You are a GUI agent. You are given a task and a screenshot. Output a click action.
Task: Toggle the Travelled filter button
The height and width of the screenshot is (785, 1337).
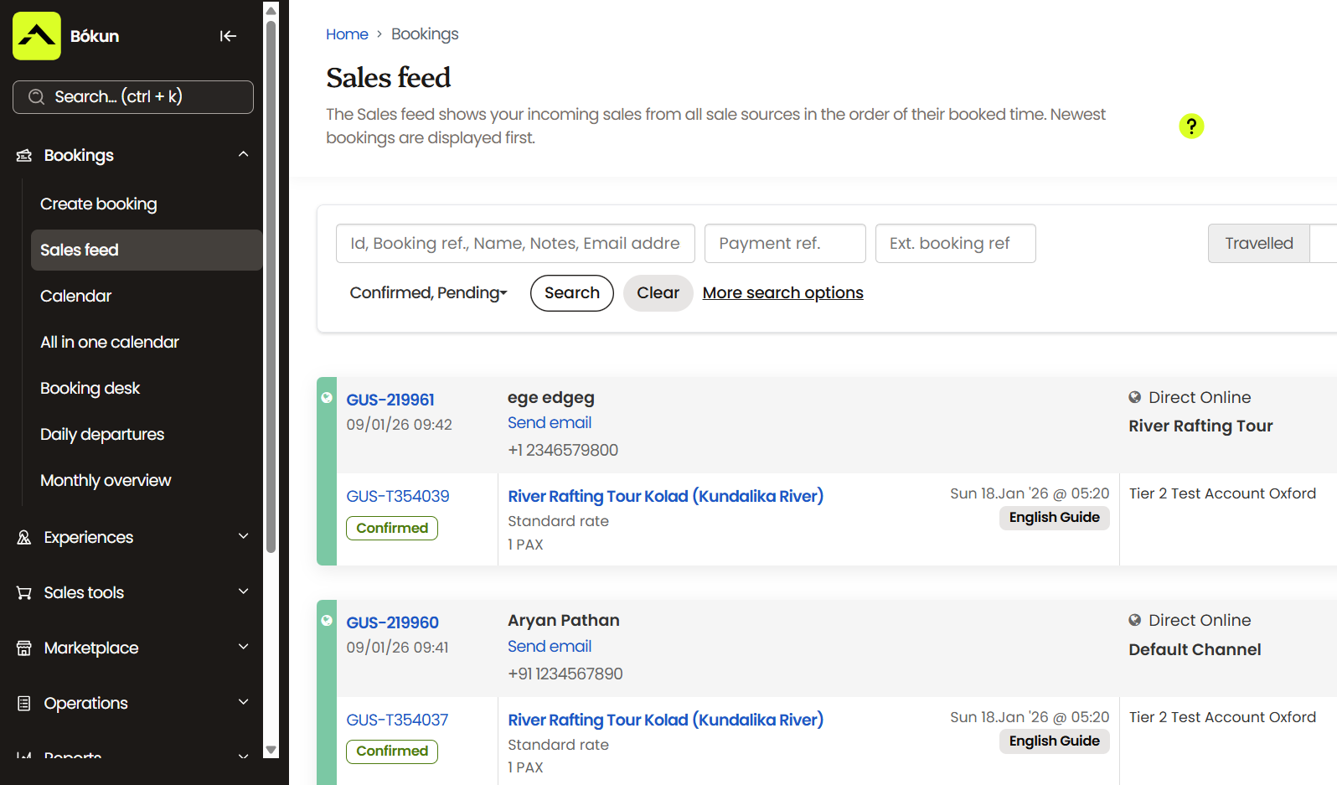pyautogui.click(x=1258, y=243)
